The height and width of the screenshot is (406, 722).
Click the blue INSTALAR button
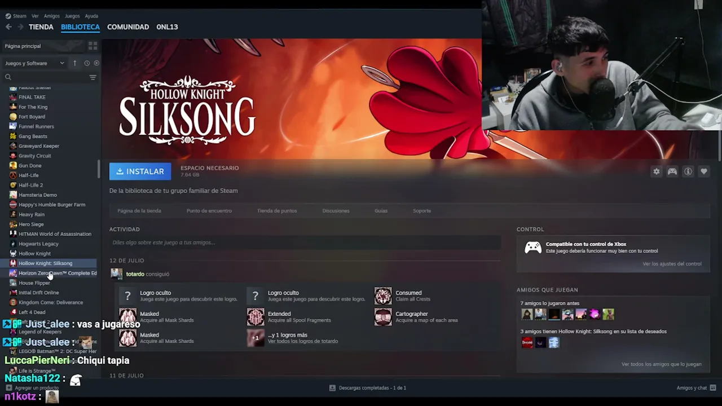pyautogui.click(x=140, y=171)
